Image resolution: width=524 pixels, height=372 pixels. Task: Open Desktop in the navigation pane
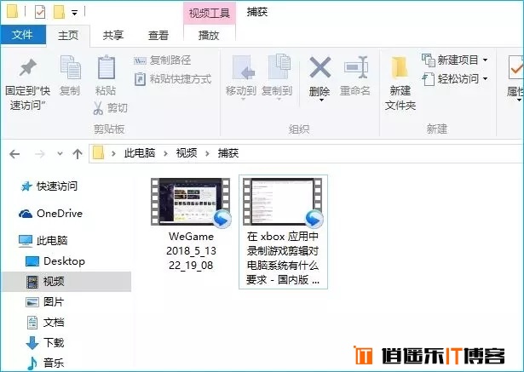pos(55,261)
